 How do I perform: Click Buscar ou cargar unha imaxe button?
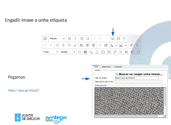(139, 74)
